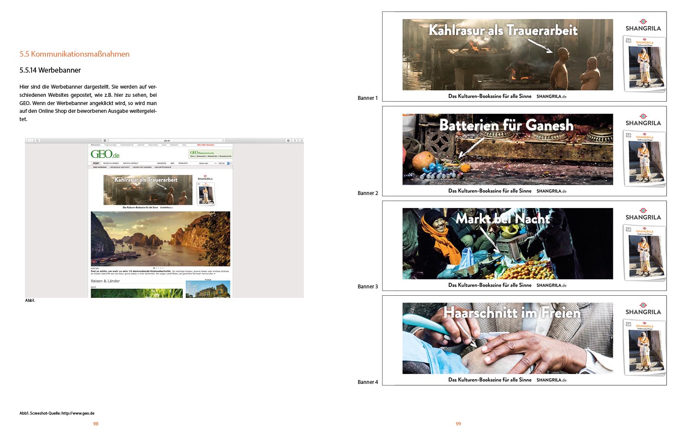Click the Shangrila logo in Banner 1
The width and height of the screenshot is (686, 441).
643,25
